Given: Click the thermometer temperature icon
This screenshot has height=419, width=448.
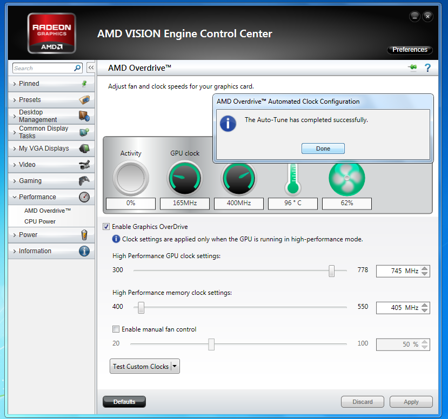Looking at the screenshot, I should pyautogui.click(x=293, y=179).
